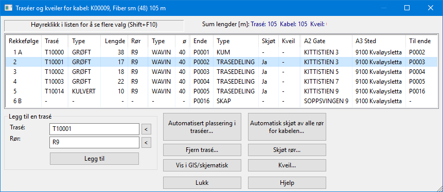Click the Legg til button
Screen dimensions: 443x192
[x=94, y=159]
